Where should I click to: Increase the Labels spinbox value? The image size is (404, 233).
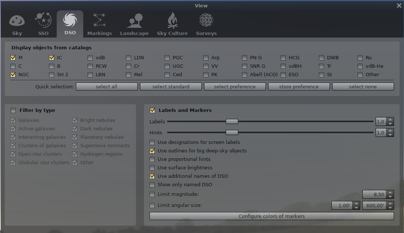point(390,120)
